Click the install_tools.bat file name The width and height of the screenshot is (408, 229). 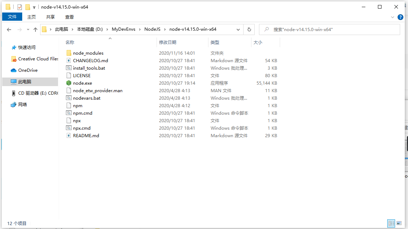pyautogui.click(x=89, y=68)
